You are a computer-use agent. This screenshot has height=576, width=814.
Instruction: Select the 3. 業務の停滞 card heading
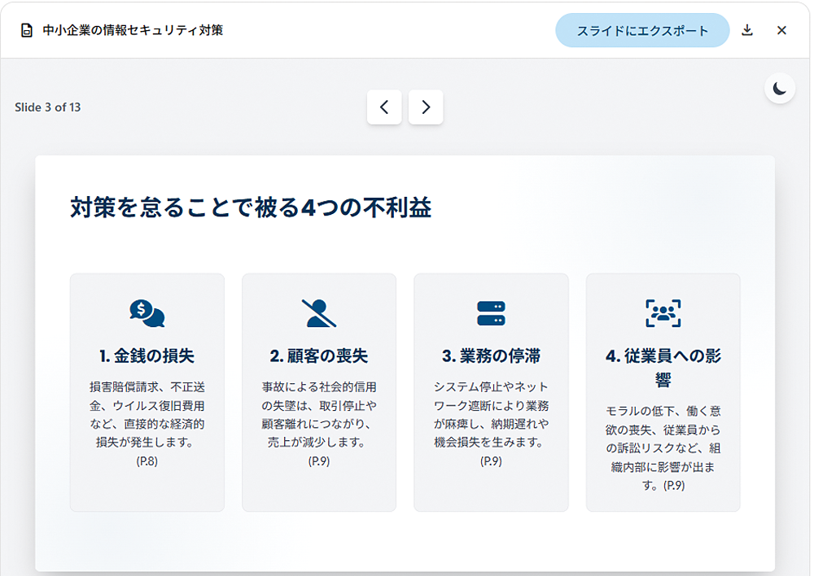pos(491,356)
